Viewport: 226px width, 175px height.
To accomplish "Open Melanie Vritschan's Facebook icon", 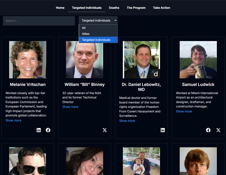I will coord(48,130).
